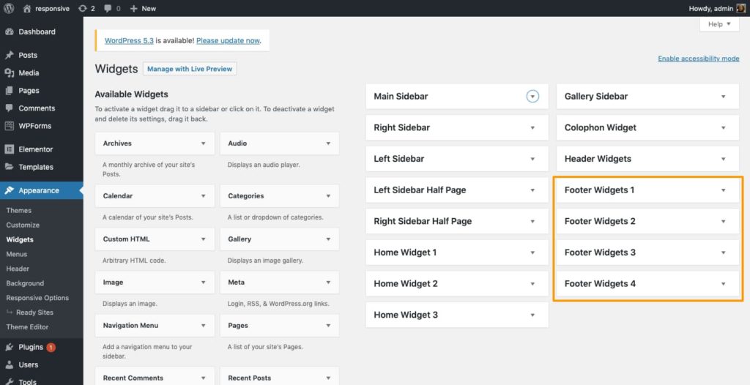
Task: Click the Header Widgets area title
Action: pyautogui.click(x=598, y=159)
